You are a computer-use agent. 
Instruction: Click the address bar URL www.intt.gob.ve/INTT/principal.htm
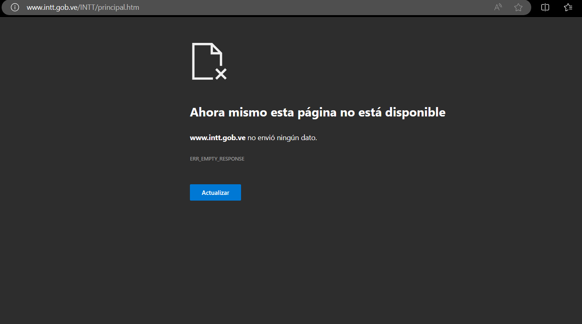click(83, 7)
